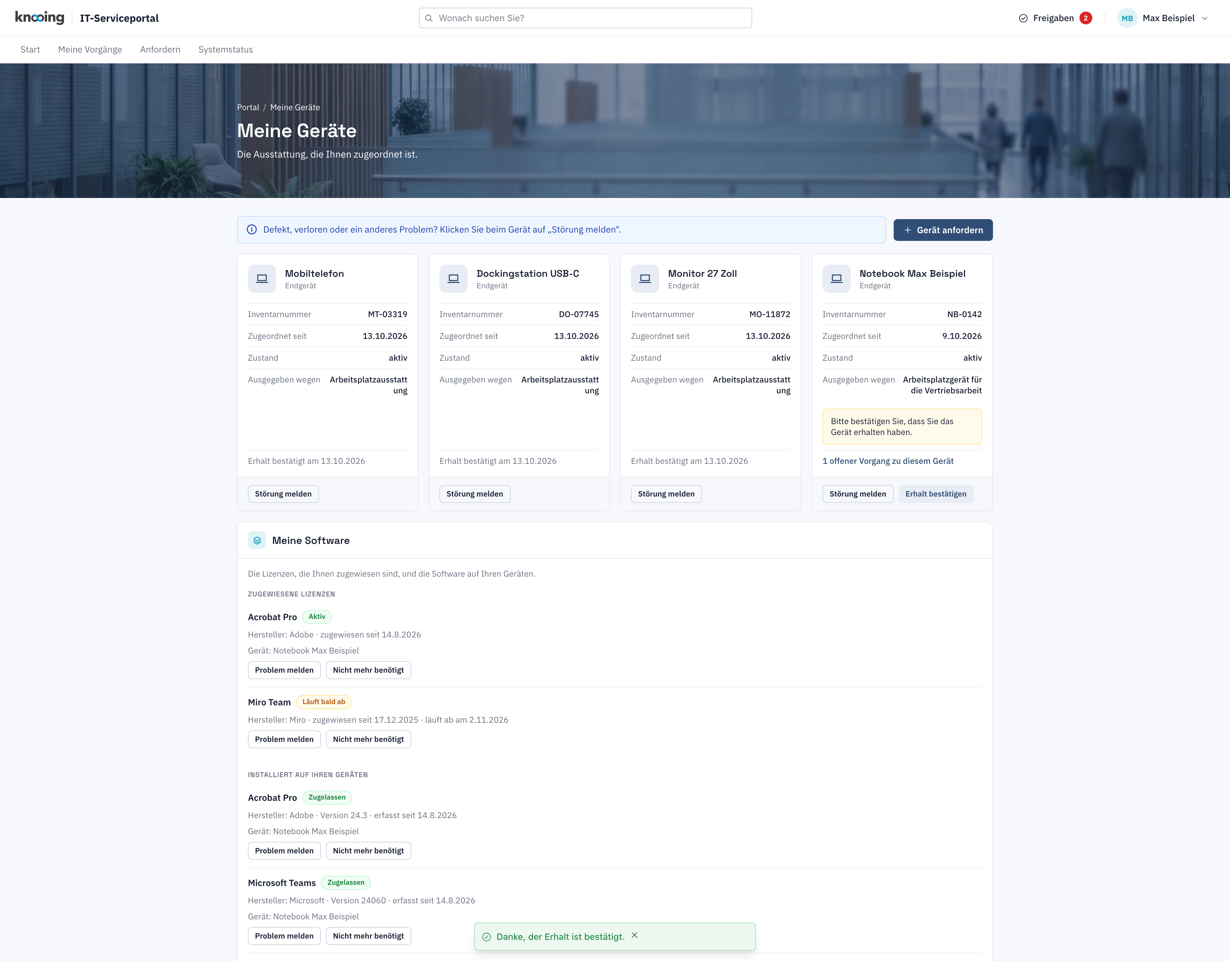This screenshot has height=961, width=1230.
Task: Focus the Wonach suchen Sie search field
Action: [585, 18]
